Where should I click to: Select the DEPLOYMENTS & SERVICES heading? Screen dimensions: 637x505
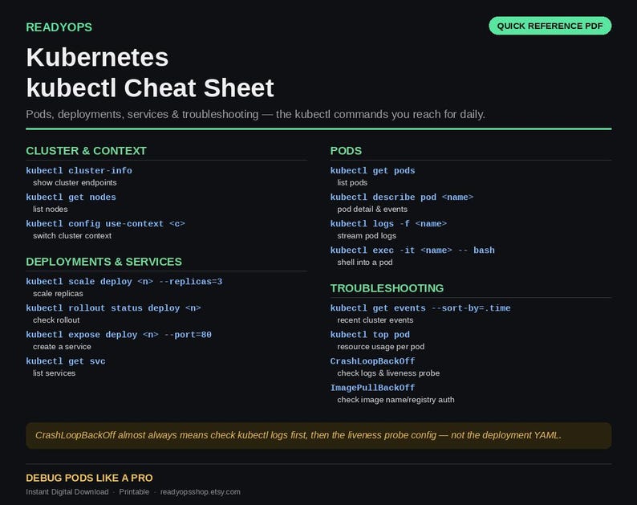click(104, 262)
